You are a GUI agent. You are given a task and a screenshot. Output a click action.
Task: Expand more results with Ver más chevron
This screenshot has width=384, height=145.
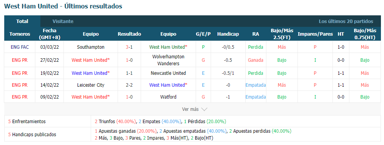tap(195, 109)
